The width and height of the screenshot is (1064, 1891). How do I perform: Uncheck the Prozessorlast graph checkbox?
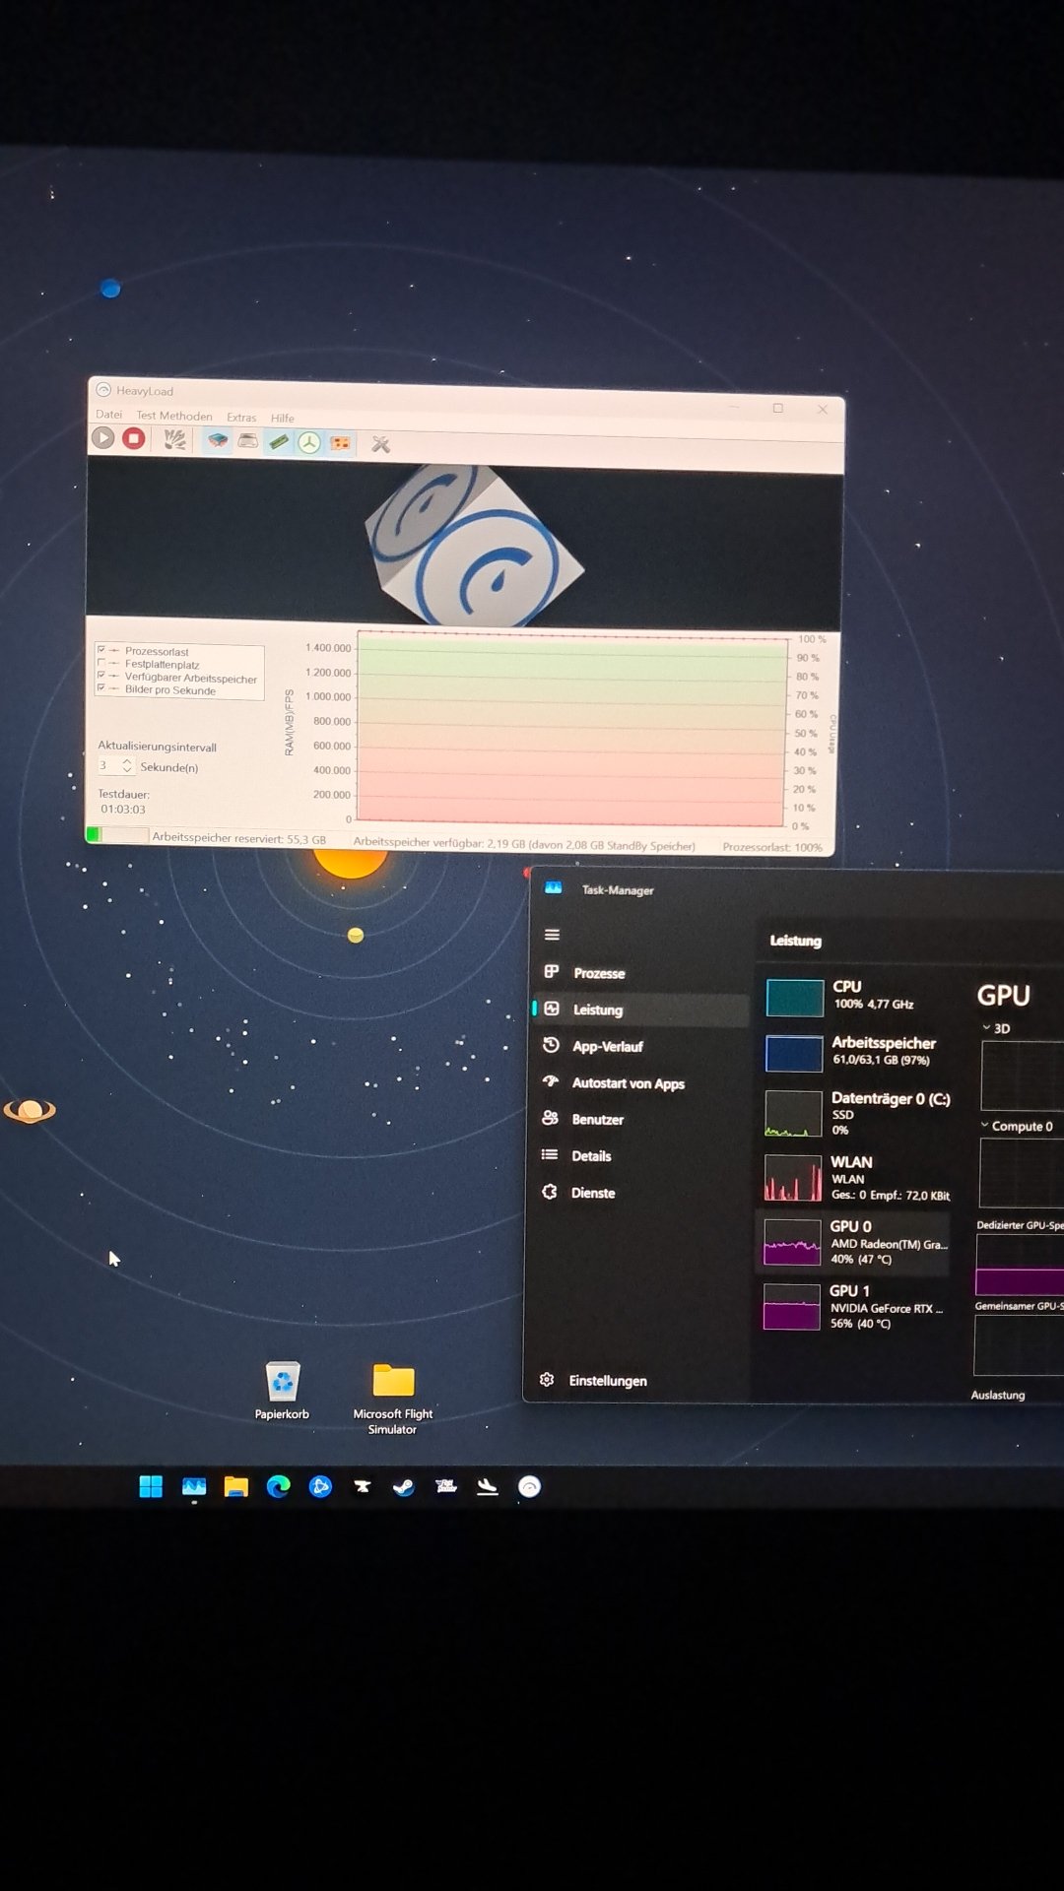tap(101, 650)
